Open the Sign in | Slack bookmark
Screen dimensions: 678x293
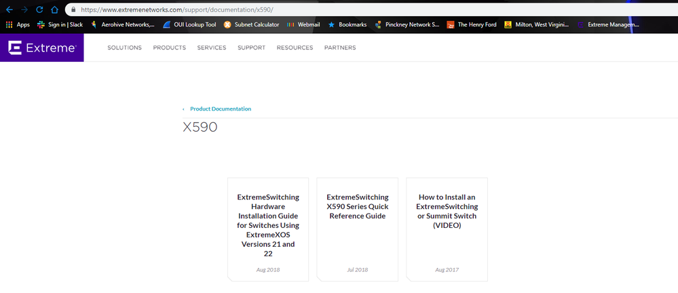60,24
